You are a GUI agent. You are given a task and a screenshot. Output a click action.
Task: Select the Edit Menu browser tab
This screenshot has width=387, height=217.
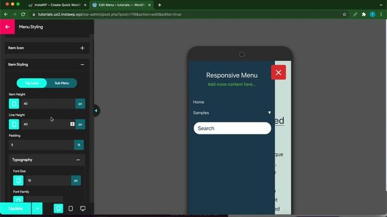pyautogui.click(x=121, y=5)
